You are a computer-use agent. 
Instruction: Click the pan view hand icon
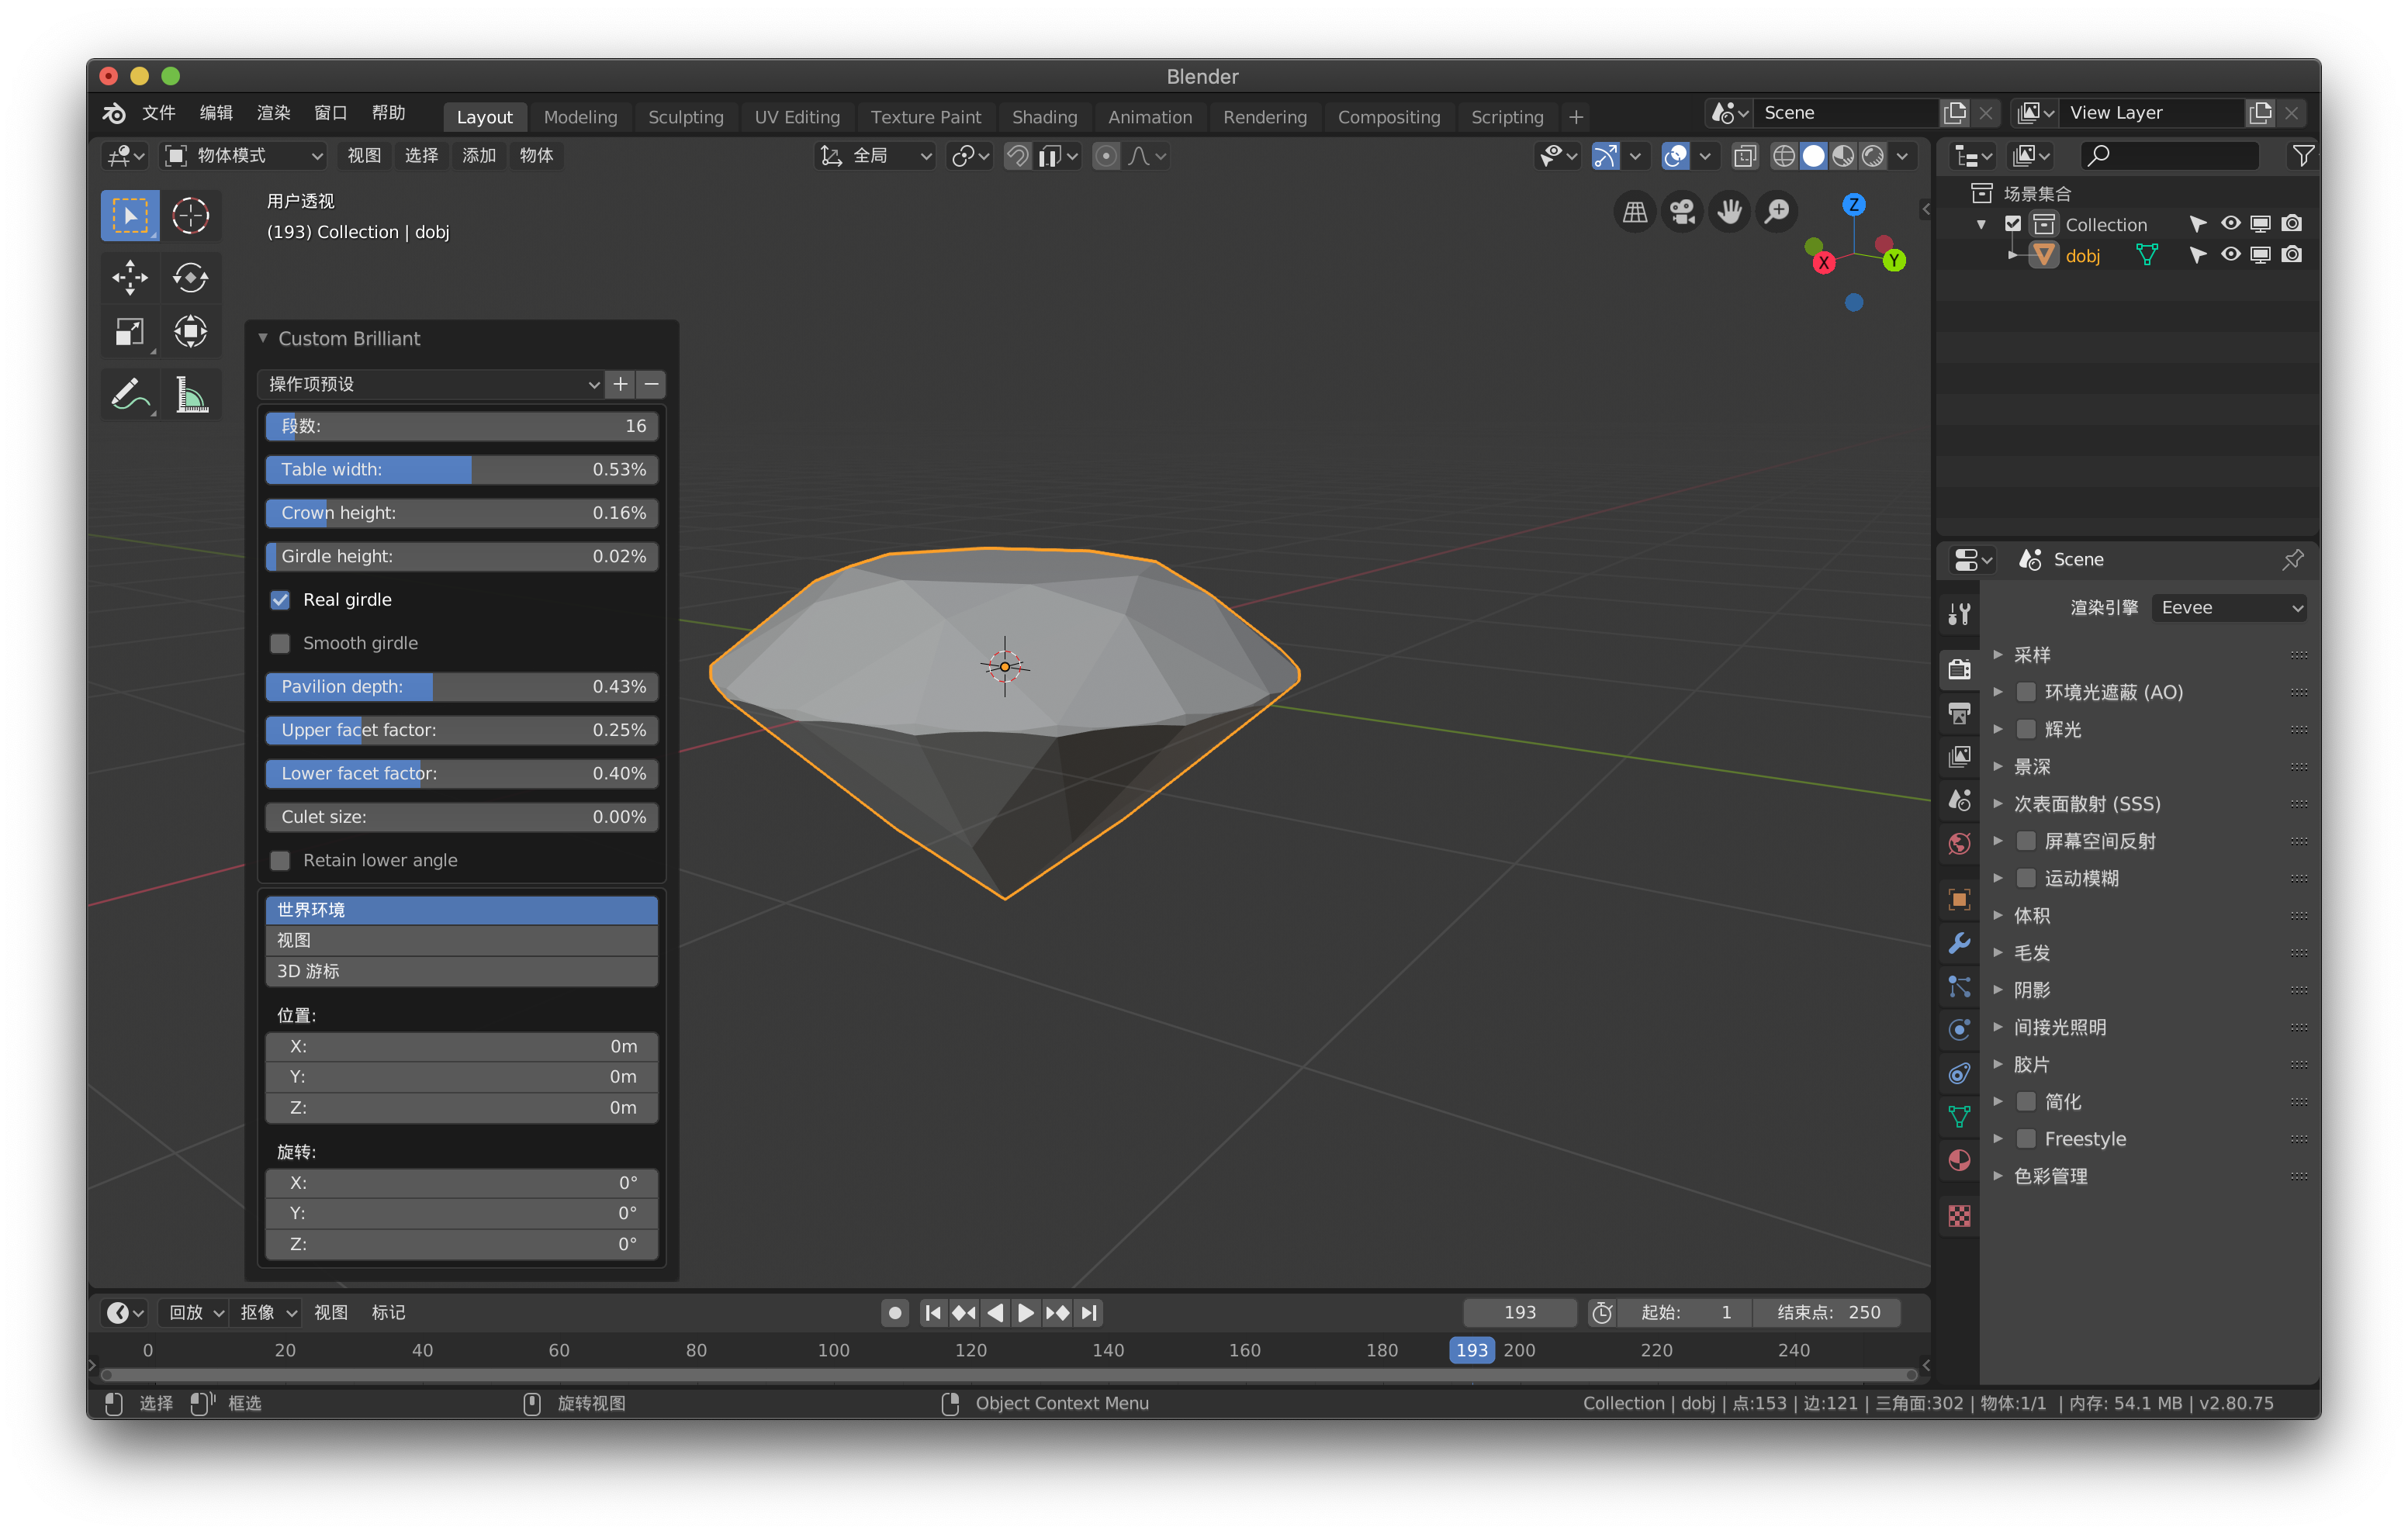point(1729,212)
